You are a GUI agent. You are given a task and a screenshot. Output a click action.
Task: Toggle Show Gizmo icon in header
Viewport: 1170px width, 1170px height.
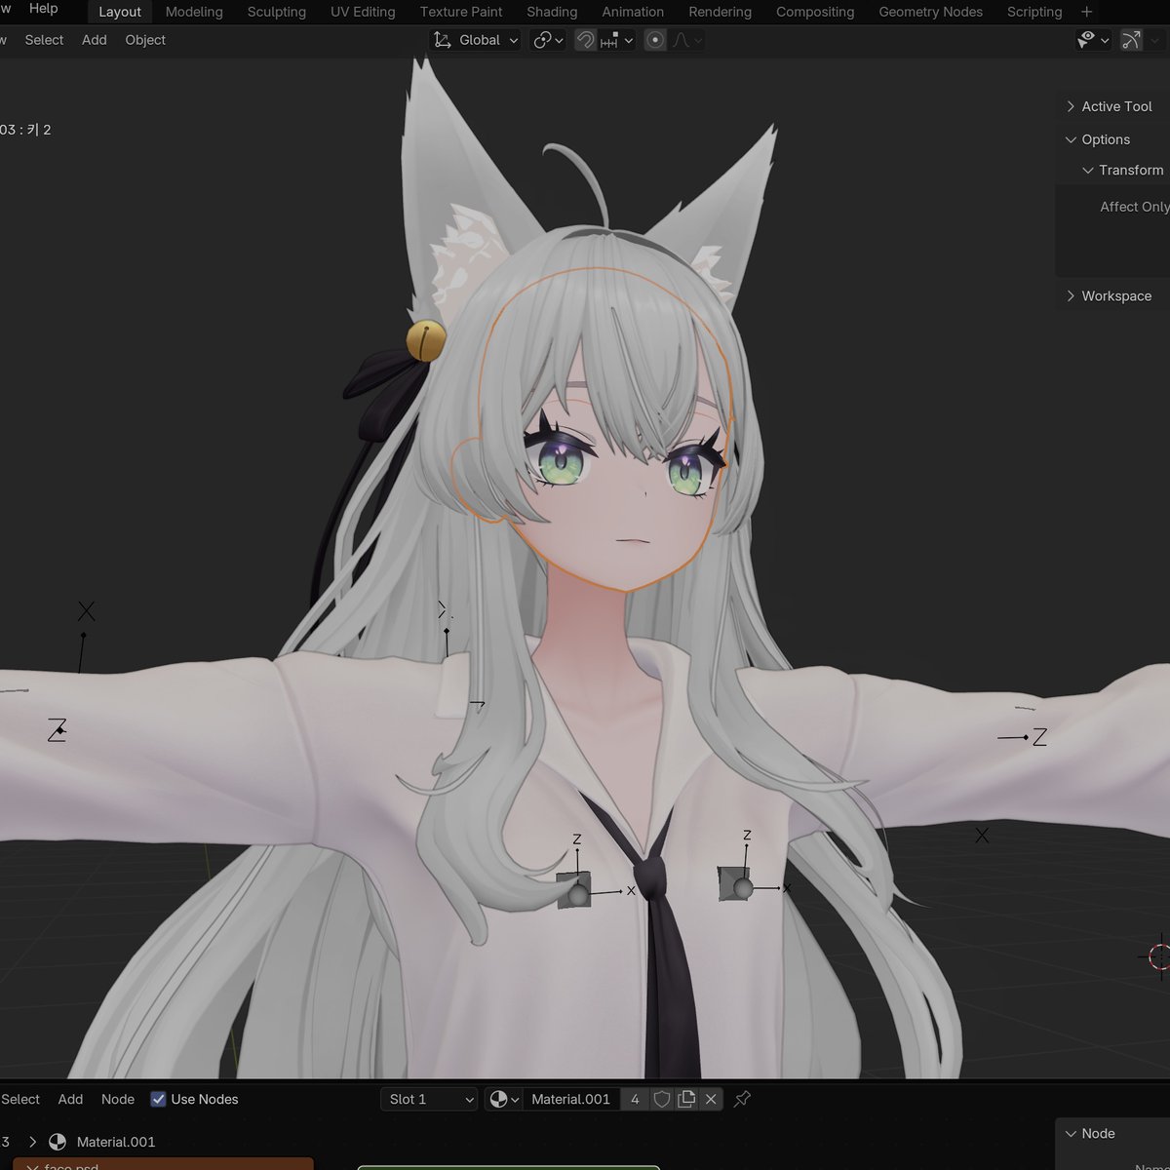(x=1131, y=40)
